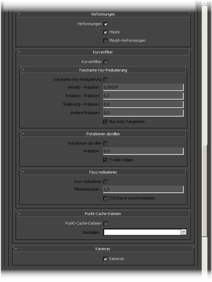Image resolution: width=212 pixels, height=282 pixels.
Task: Enable the Kurvenfilter checkbox
Action: [106, 62]
